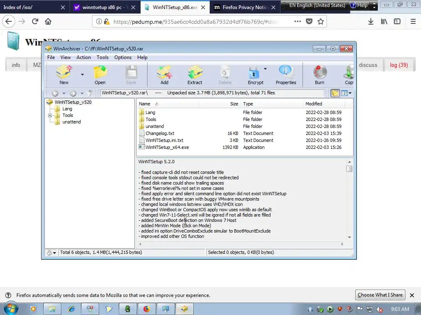The image size is (421, 315).
Task: Open the New button dropdown arrow
Action: point(82,75)
